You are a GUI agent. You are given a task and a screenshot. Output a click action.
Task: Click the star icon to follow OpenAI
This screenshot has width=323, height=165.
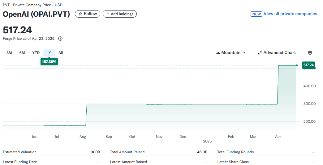click(x=80, y=14)
